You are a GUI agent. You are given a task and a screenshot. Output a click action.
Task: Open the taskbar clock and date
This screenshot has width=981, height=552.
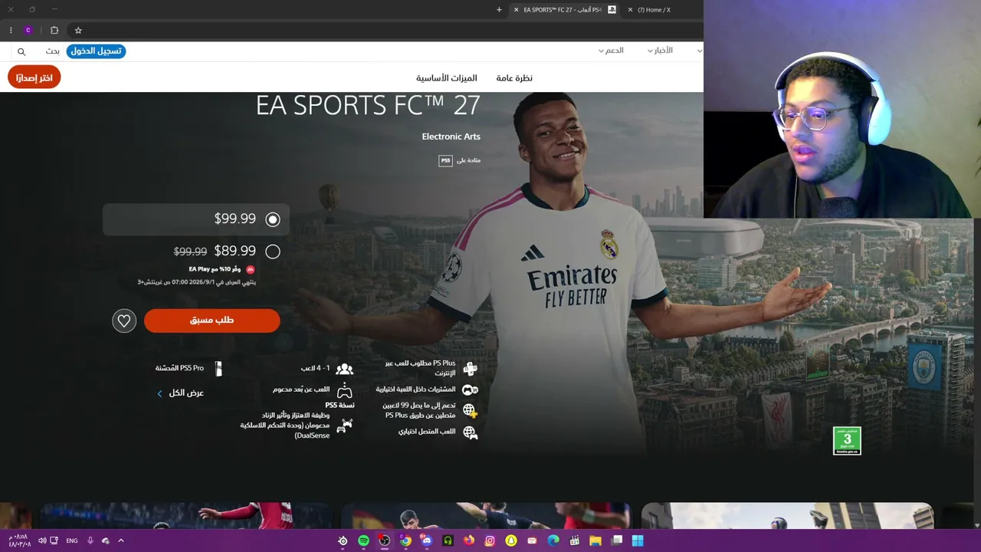coord(20,540)
